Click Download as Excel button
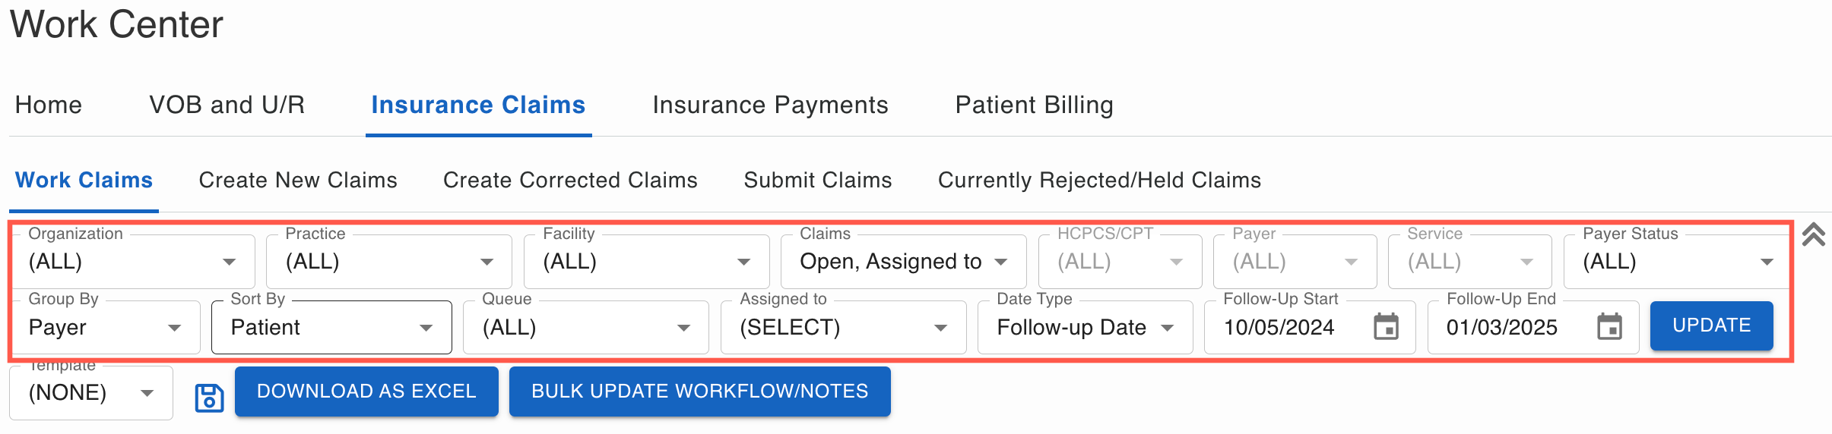Screen dimensions: 1832x434 click(x=366, y=392)
